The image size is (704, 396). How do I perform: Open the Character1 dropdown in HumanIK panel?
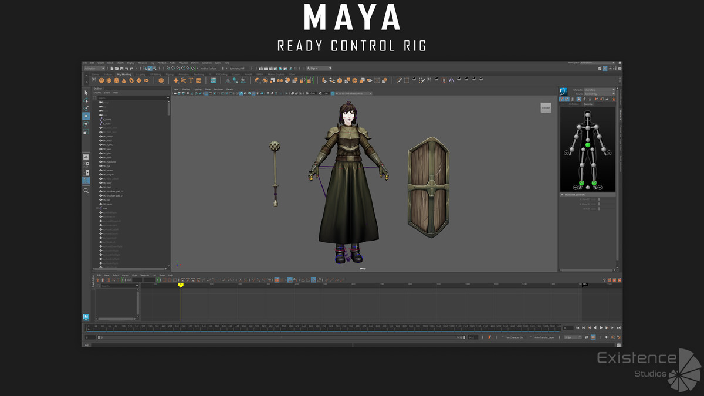(600, 89)
